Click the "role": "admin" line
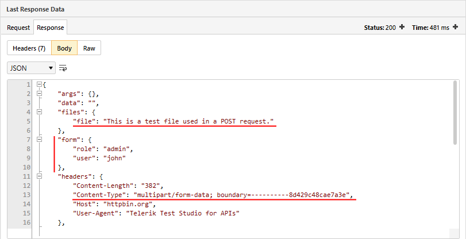This screenshot has height=239, width=466. [103, 149]
